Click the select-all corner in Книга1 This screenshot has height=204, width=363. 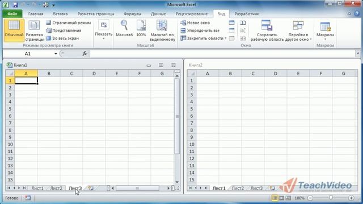(x=10, y=74)
